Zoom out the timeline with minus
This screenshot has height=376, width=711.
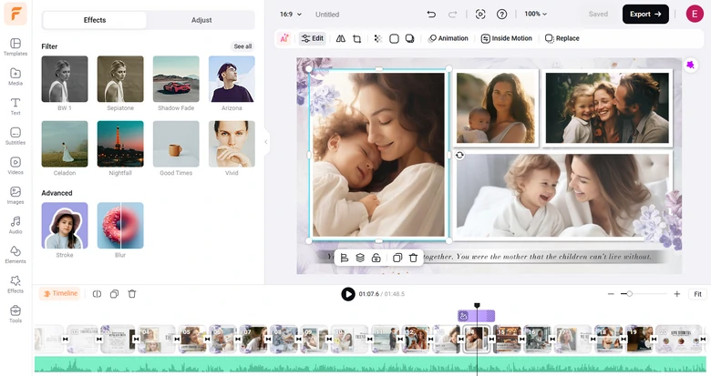pyautogui.click(x=612, y=294)
